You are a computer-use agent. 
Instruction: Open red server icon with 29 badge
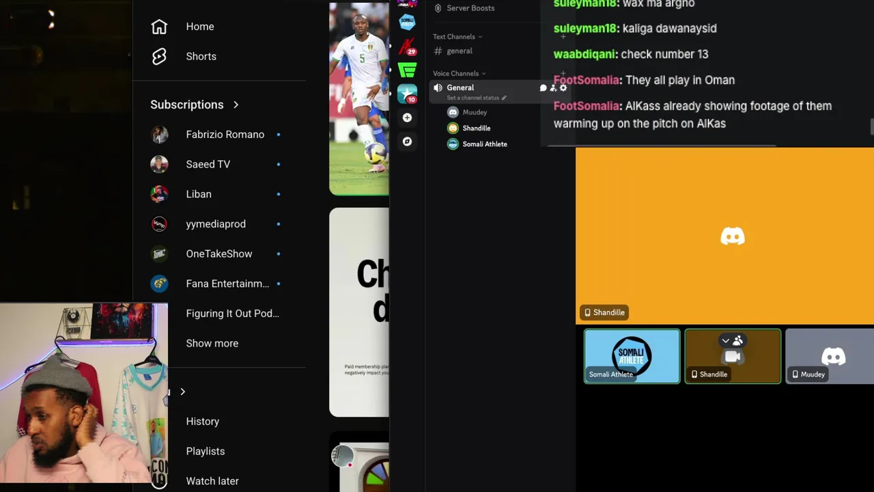point(407,46)
